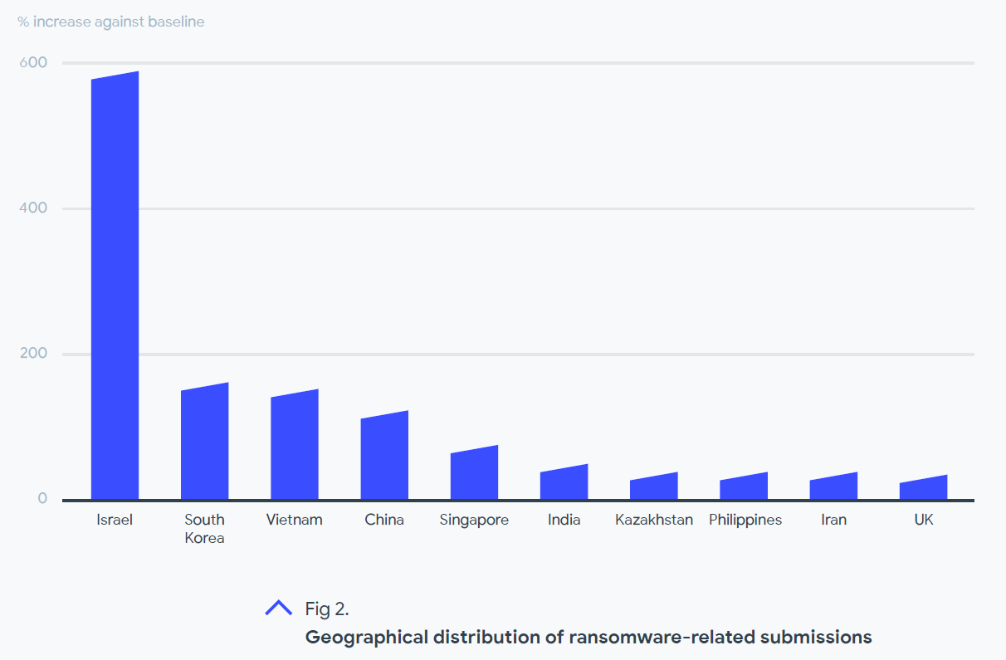Click the Vietnam bar
Screen dimensions: 1006x660
coord(295,445)
